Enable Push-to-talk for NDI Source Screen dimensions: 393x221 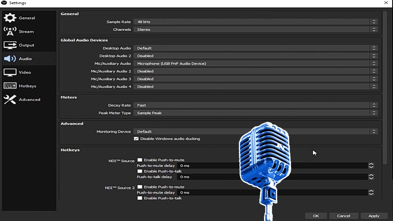[x=140, y=171]
